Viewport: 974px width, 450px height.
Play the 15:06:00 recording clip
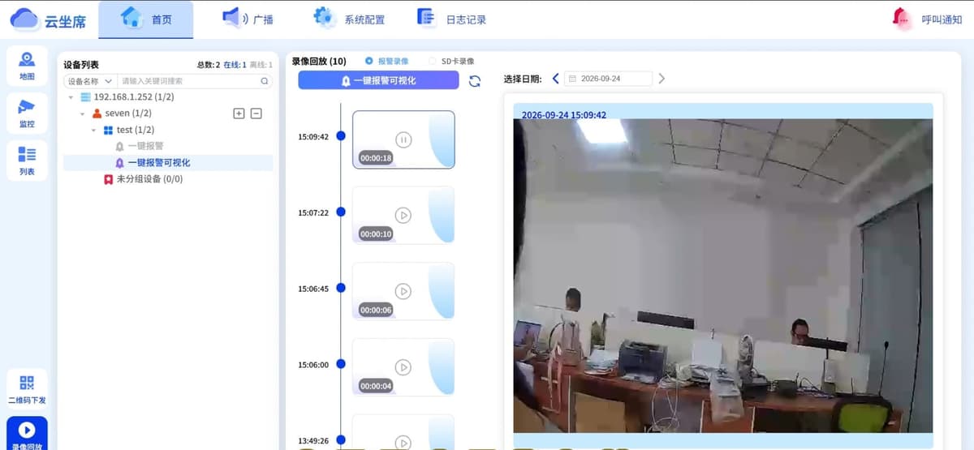tap(403, 366)
